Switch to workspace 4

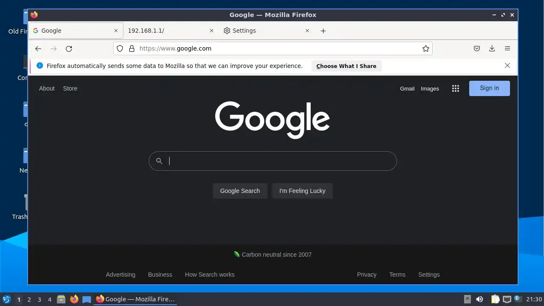(49, 299)
